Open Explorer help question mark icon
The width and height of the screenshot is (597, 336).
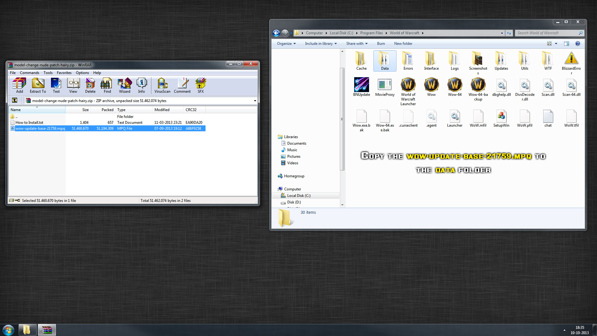(577, 44)
